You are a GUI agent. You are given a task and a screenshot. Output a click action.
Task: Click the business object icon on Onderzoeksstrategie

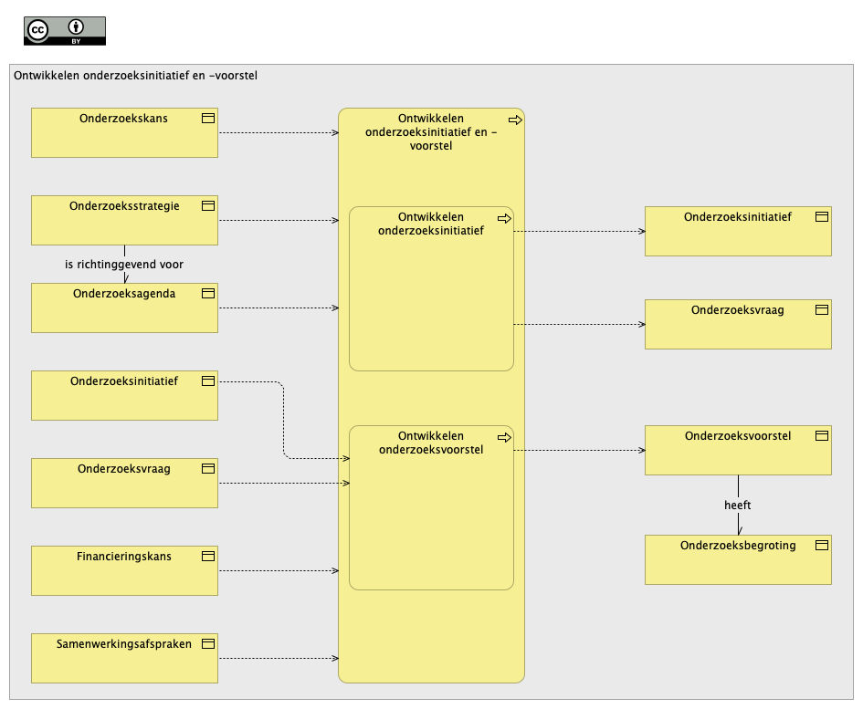[x=208, y=205]
